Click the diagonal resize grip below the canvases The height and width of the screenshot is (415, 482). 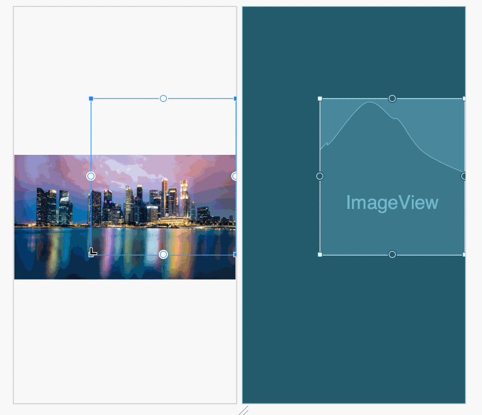[x=243, y=410]
